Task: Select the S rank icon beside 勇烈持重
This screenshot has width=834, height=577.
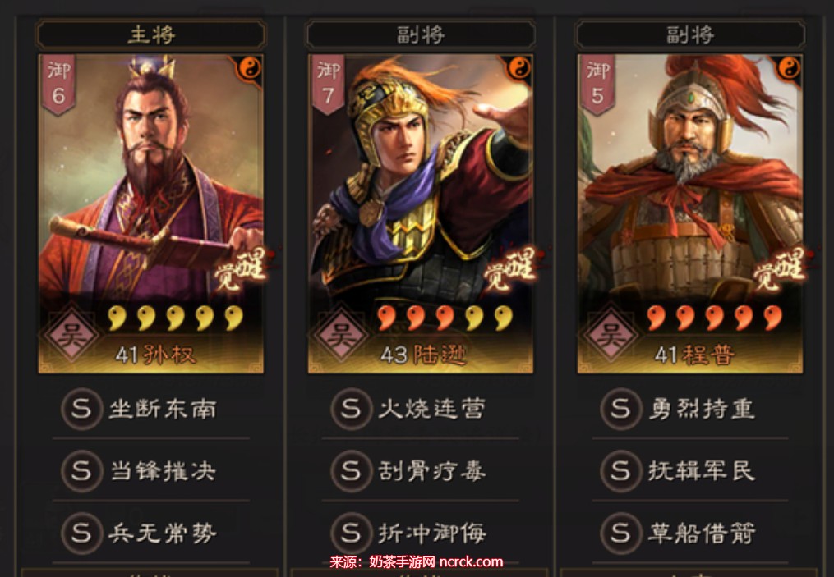Action: coord(620,409)
